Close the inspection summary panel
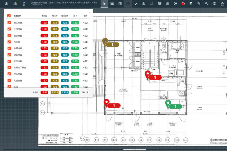 point(90,12)
